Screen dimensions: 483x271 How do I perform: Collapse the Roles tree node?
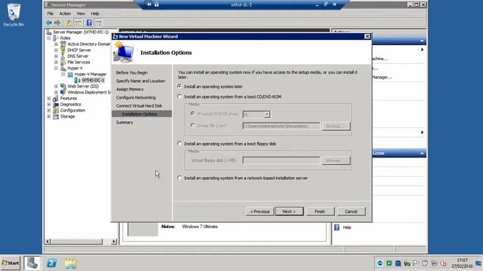click(48, 38)
